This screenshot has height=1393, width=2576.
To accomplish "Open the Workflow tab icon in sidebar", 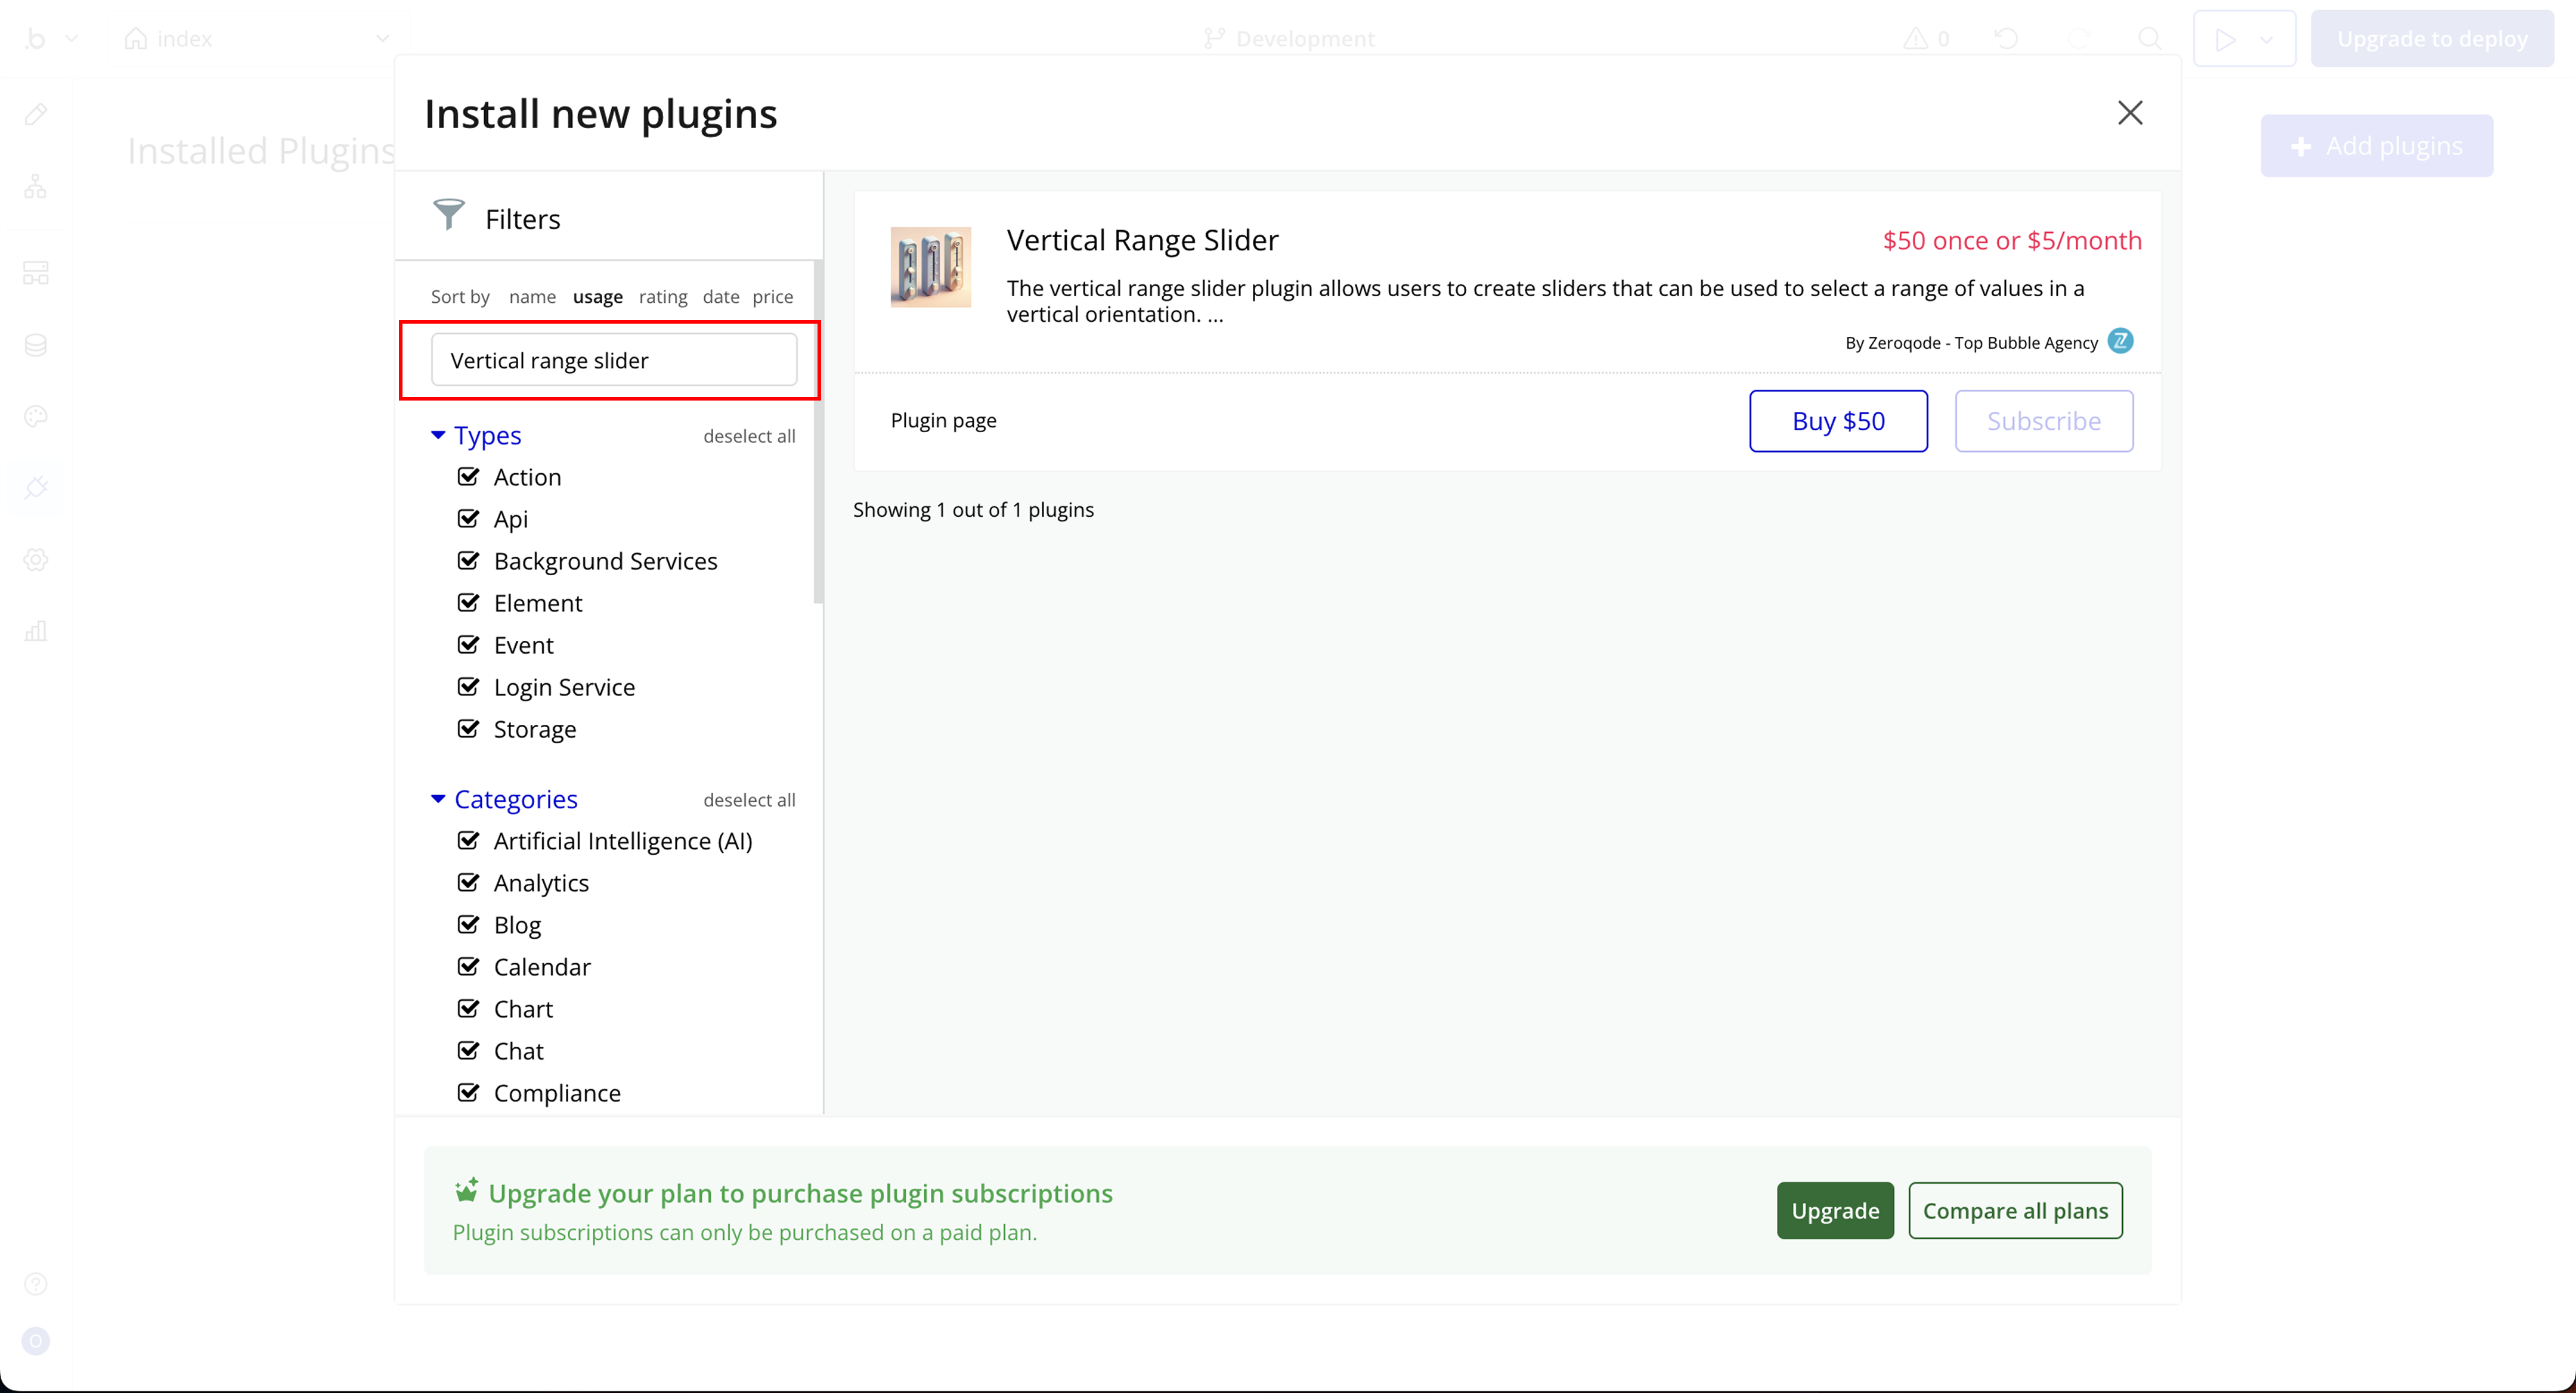I will coord(36,187).
